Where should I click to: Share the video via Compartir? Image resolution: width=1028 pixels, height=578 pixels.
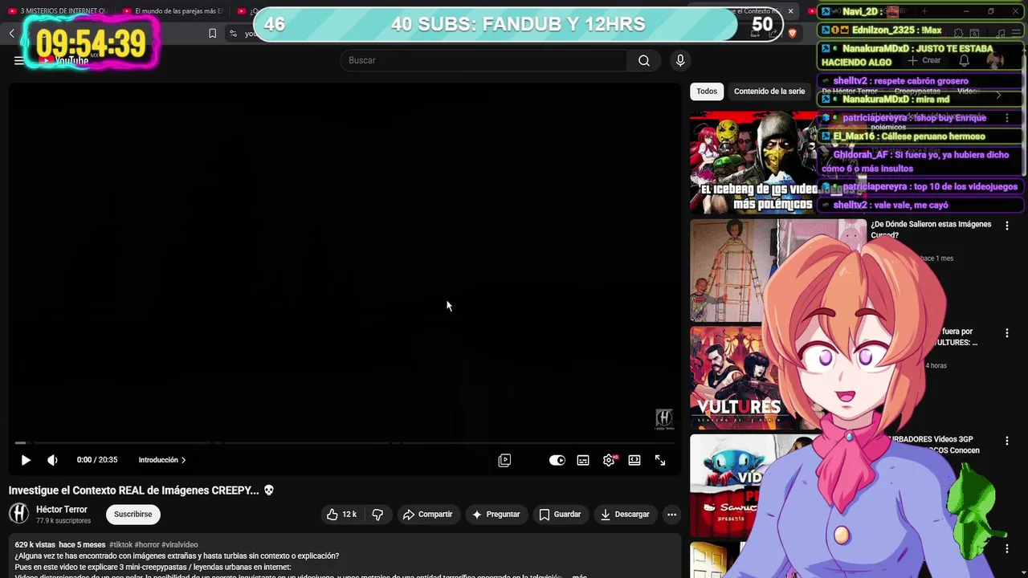[428, 515]
